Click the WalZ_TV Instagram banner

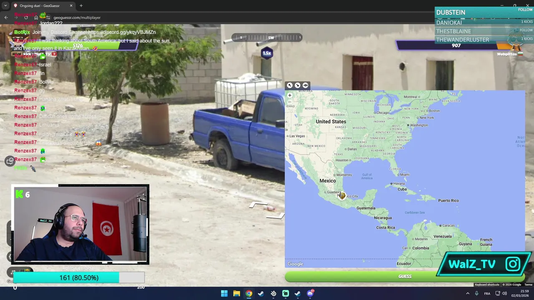click(x=484, y=264)
